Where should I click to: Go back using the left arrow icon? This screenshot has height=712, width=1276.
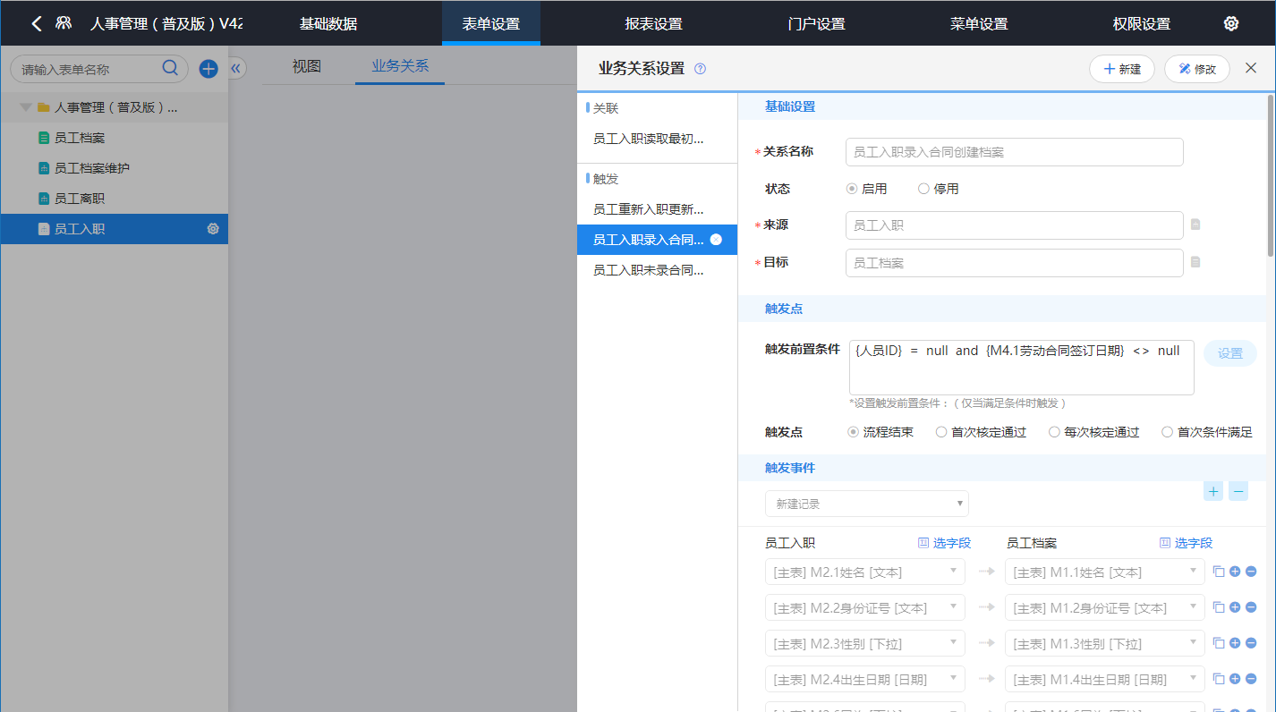click(x=37, y=24)
